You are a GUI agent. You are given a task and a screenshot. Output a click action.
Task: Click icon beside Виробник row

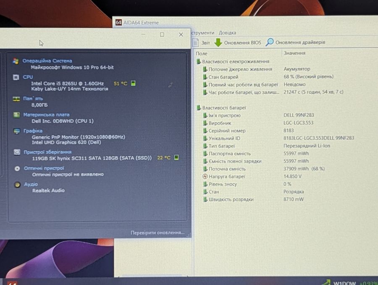tap(205, 123)
